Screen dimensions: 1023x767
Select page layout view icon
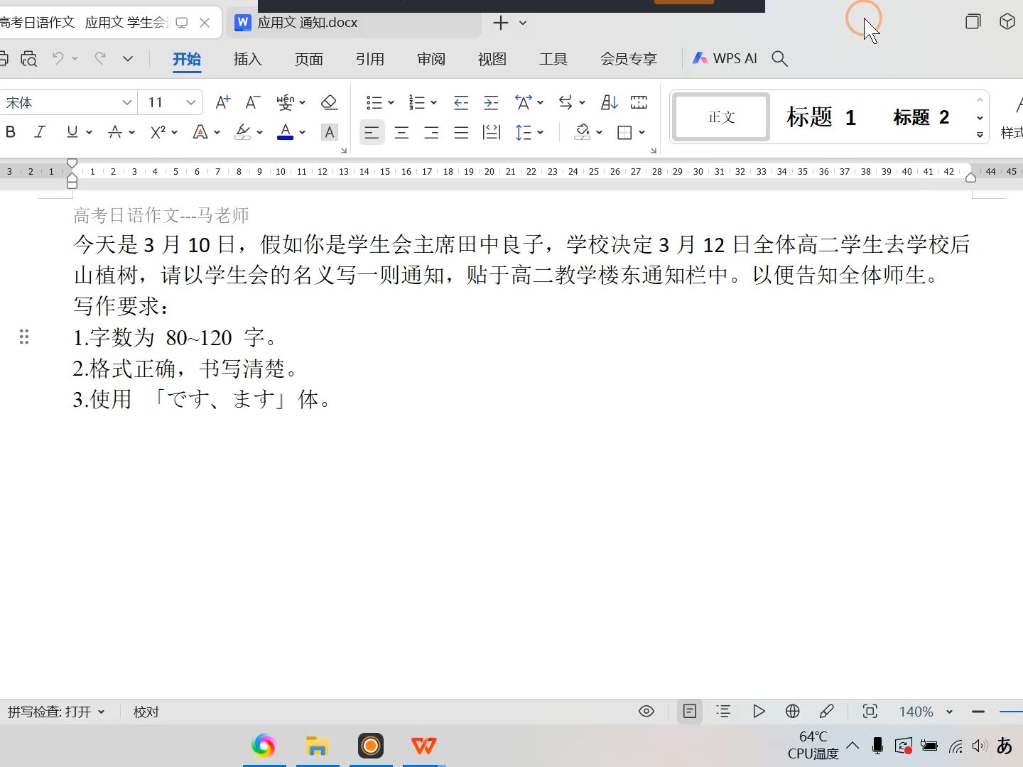tap(689, 711)
